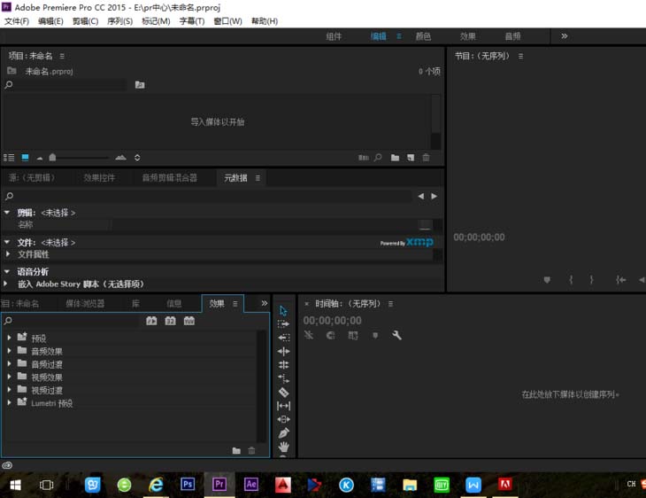Select the Ripple Edit tool
The width and height of the screenshot is (646, 498).
(x=283, y=351)
